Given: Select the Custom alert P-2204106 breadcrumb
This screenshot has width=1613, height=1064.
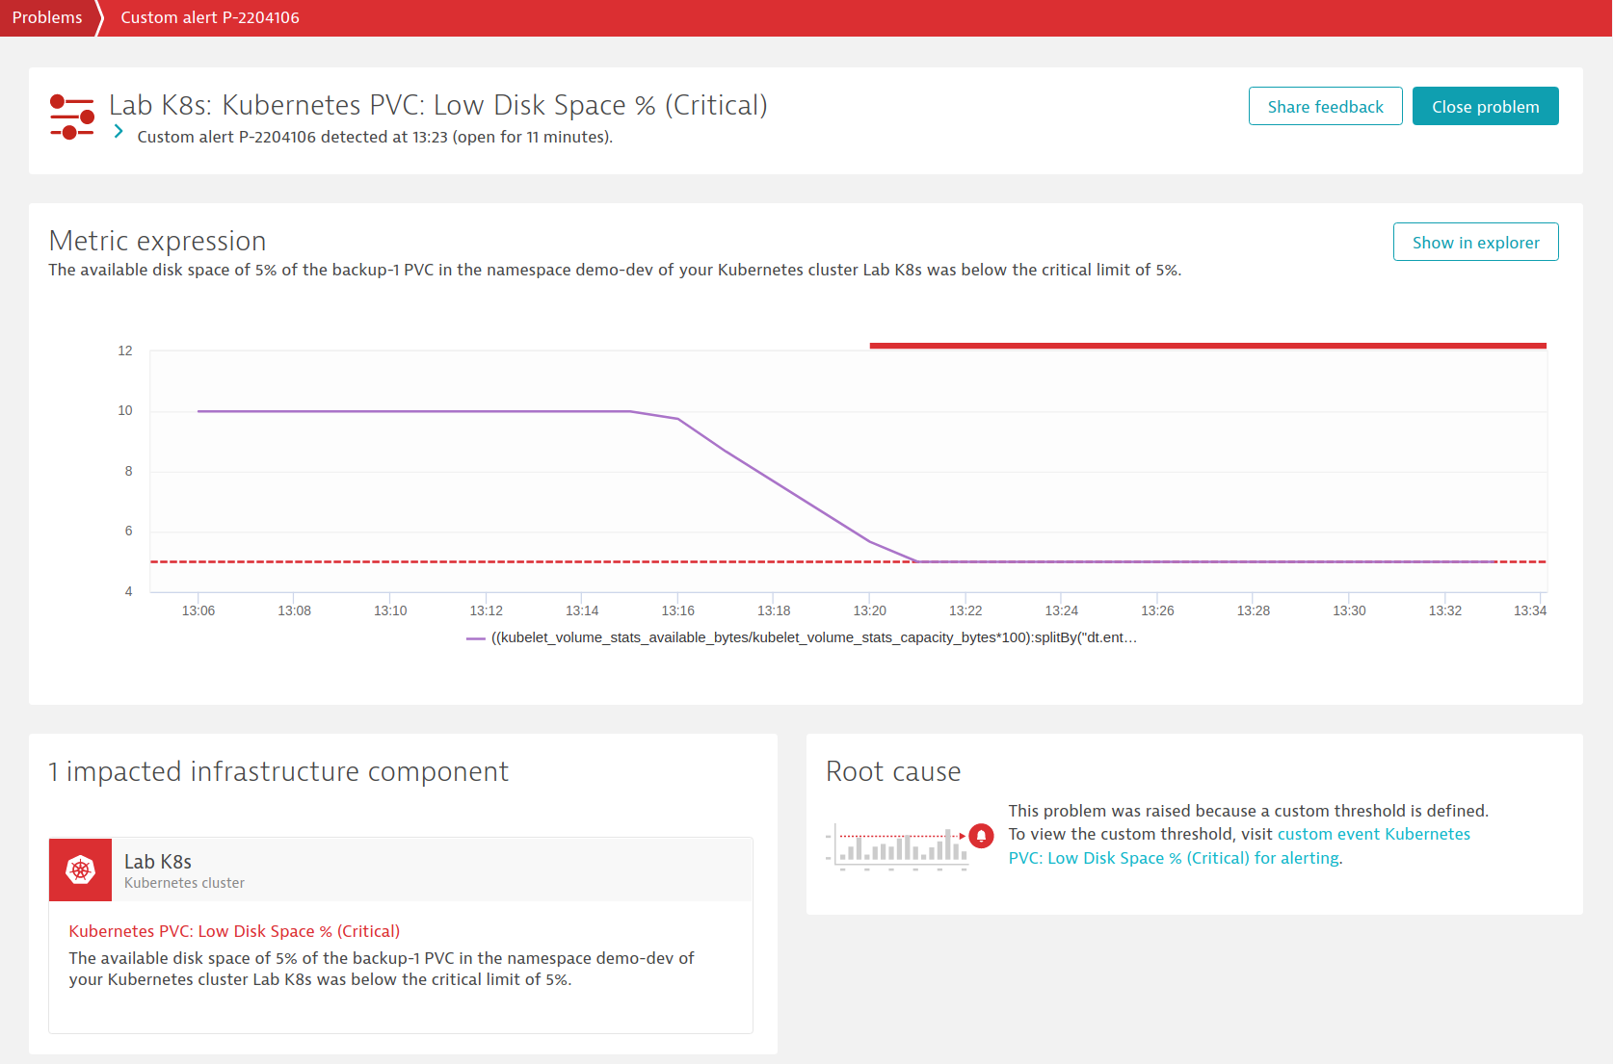Looking at the screenshot, I should tap(210, 17).
